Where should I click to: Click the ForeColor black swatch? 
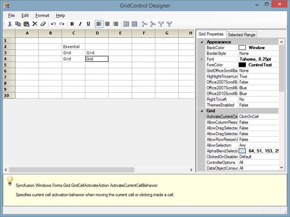(x=242, y=65)
